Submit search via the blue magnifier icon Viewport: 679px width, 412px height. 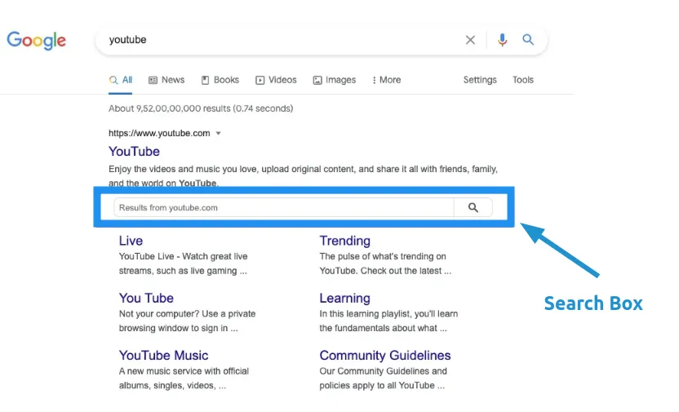(x=528, y=40)
